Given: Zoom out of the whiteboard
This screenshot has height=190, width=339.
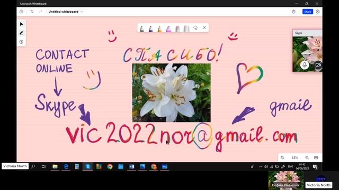Looking at the screenshot, I should coord(282,158).
